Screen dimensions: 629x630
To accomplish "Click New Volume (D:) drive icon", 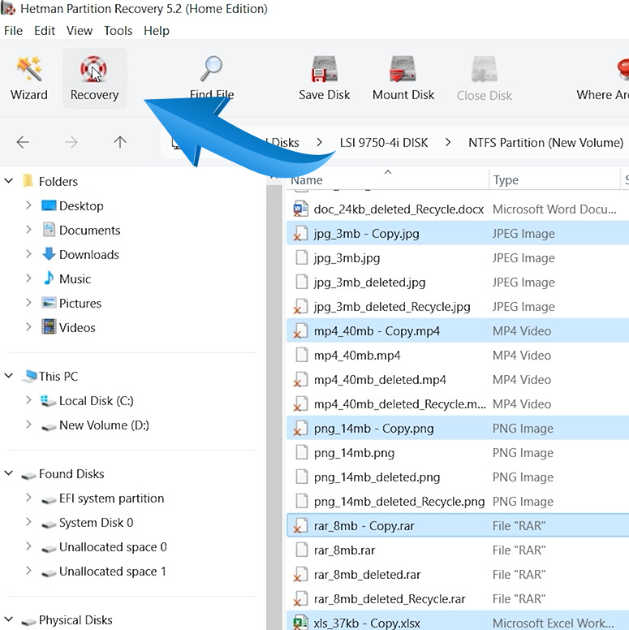I will point(49,426).
